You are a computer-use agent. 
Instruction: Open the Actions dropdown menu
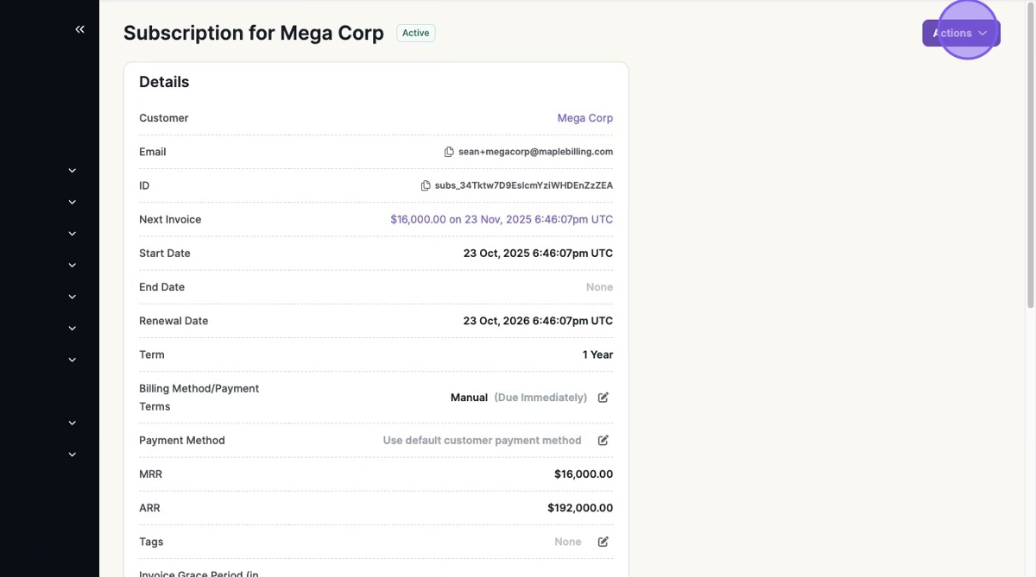pos(960,33)
